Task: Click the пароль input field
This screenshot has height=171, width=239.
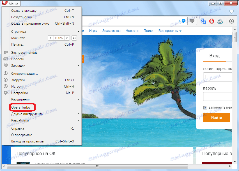Action: tap(218, 97)
